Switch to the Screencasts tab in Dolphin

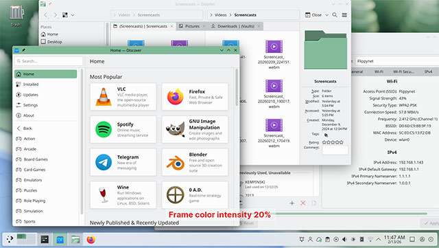pos(143,26)
